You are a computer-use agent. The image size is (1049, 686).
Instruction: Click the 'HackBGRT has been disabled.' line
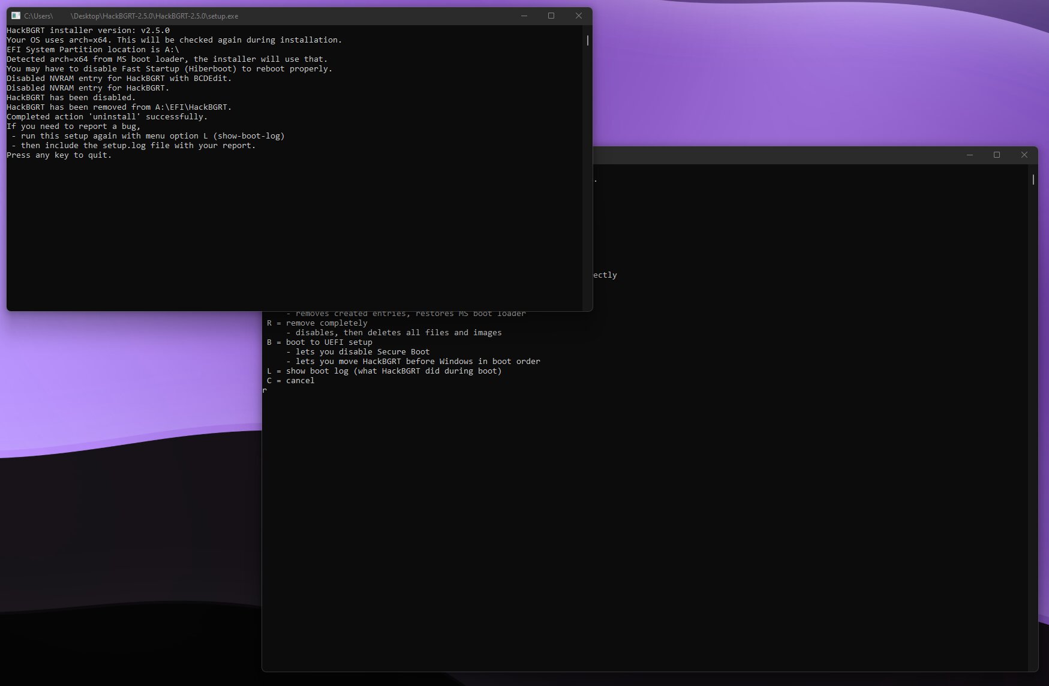pyautogui.click(x=71, y=98)
